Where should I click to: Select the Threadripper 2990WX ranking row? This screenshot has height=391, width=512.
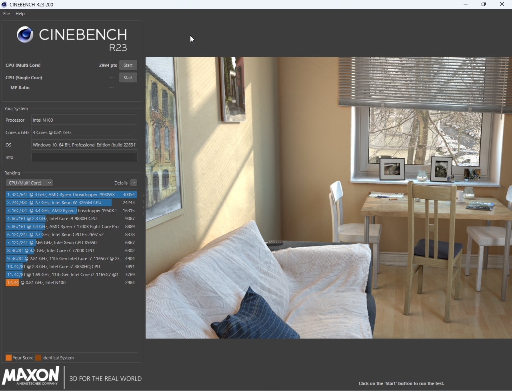coord(71,194)
